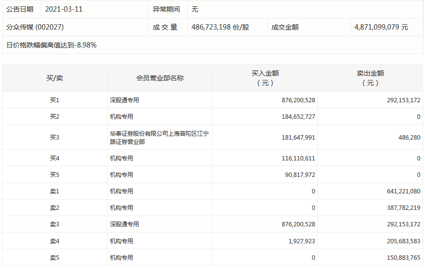Click the 会员营业部名称 column header
Screen dimensions: 425x268
pyautogui.click(x=159, y=78)
